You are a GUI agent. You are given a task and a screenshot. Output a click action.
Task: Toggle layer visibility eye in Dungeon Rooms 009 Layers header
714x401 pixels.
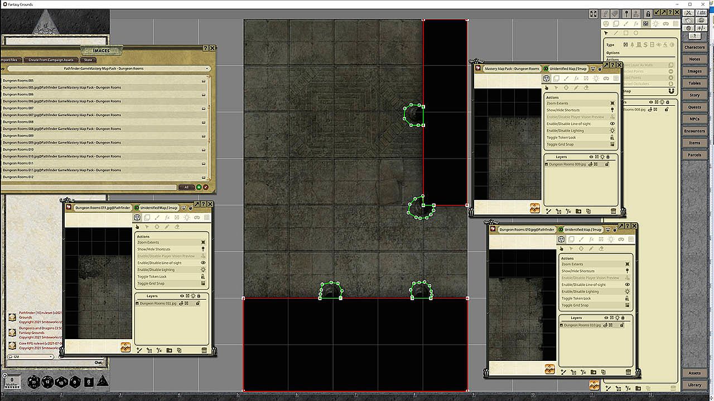tap(591, 157)
